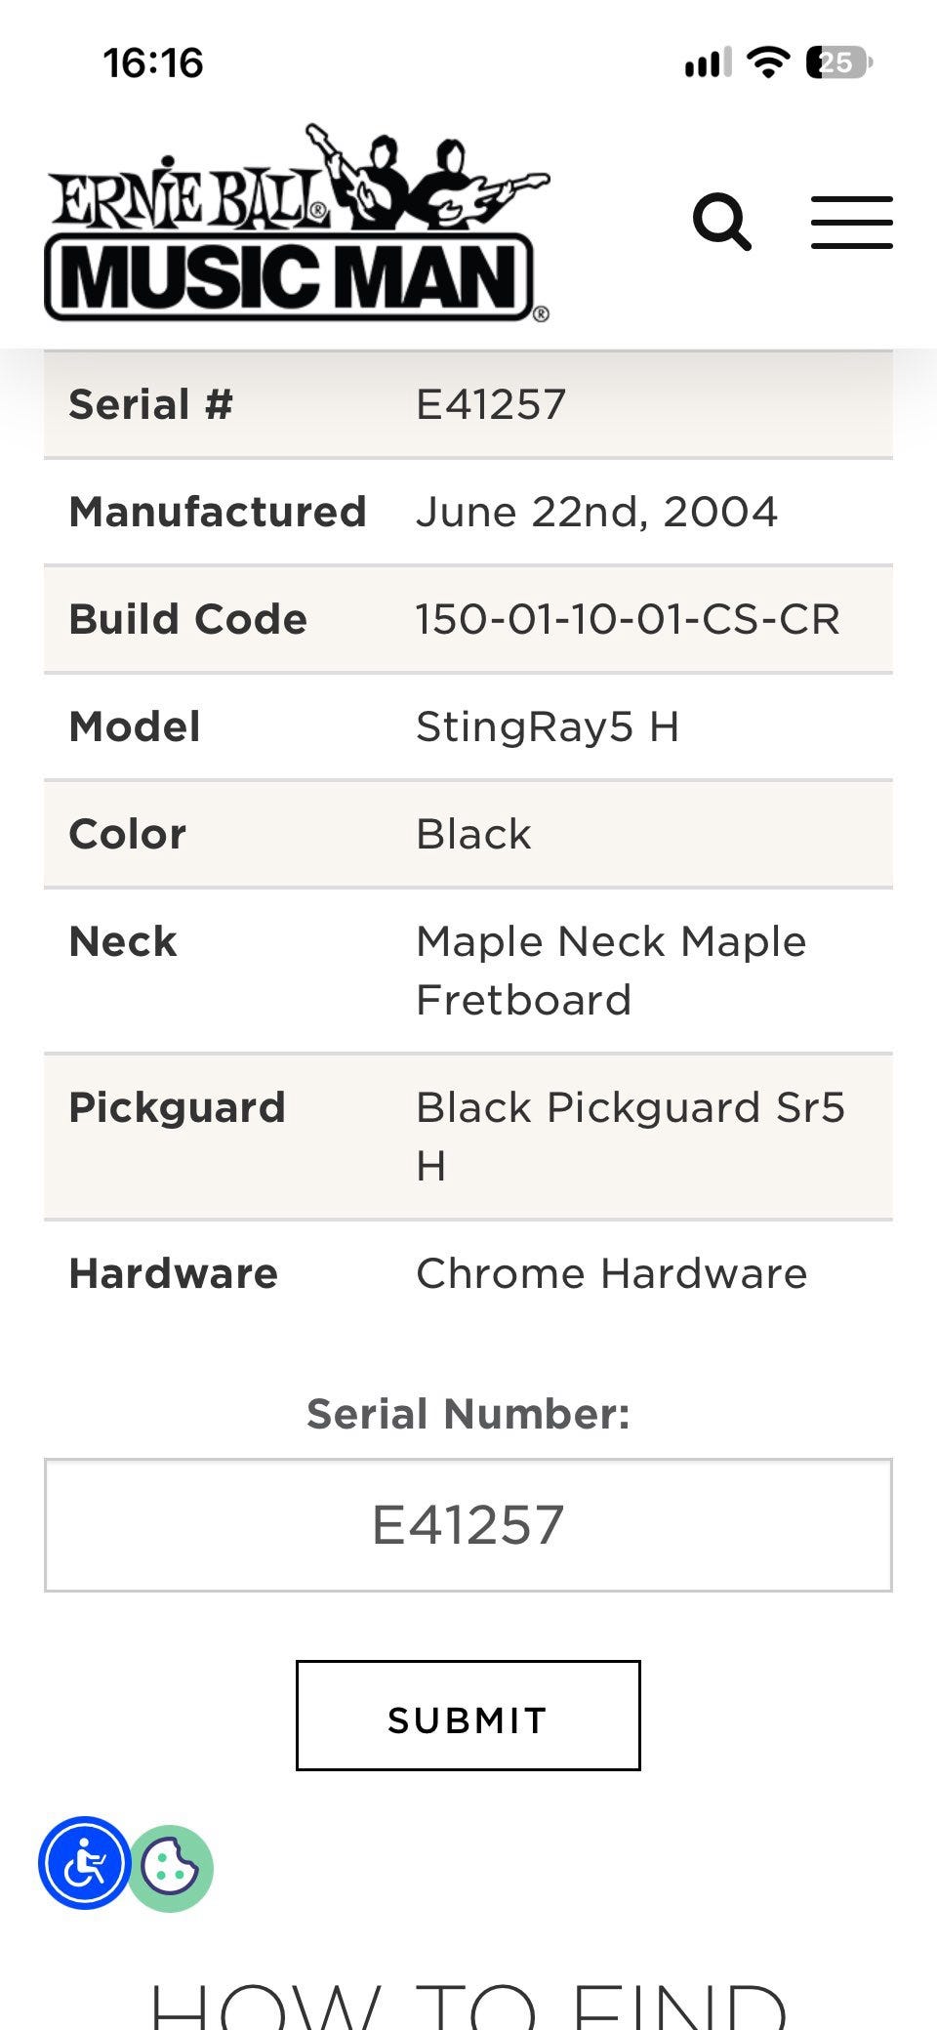The height and width of the screenshot is (2030, 937).
Task: Tap the battery indicator icon
Action: click(839, 62)
